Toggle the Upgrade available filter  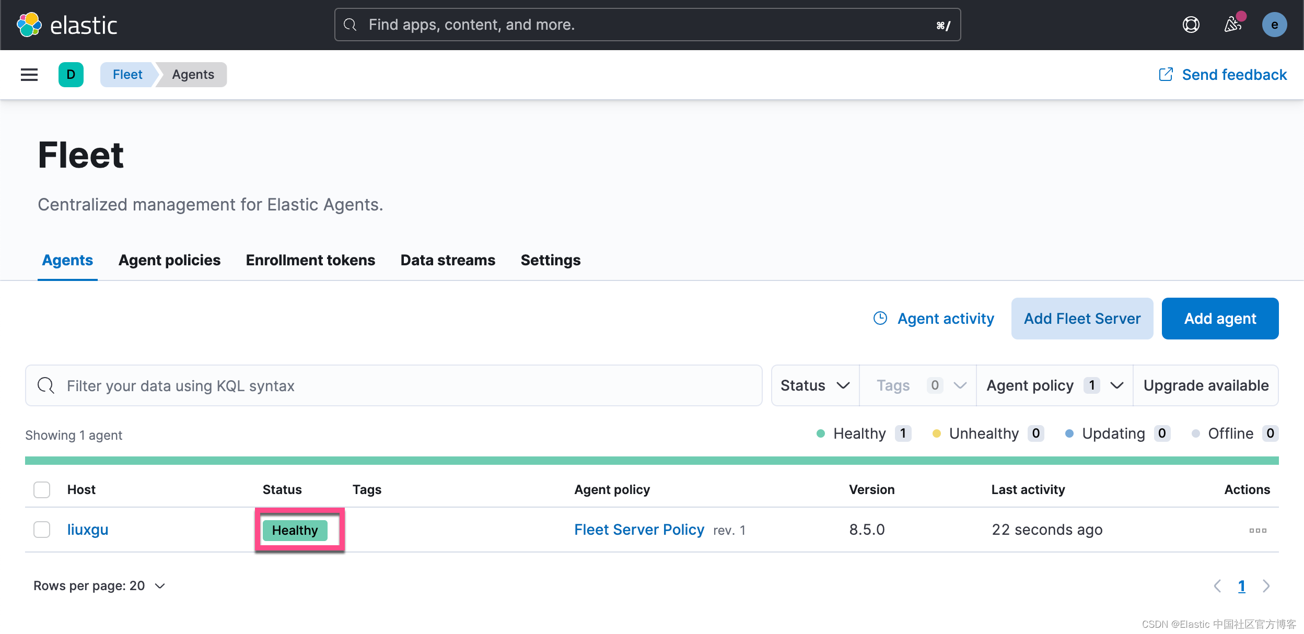(1206, 385)
